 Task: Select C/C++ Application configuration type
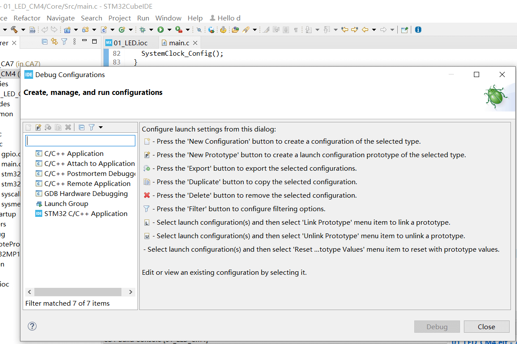74,154
